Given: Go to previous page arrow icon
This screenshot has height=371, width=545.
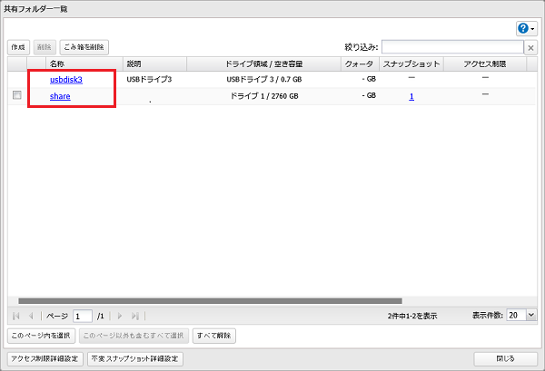Looking at the screenshot, I should 31,316.
